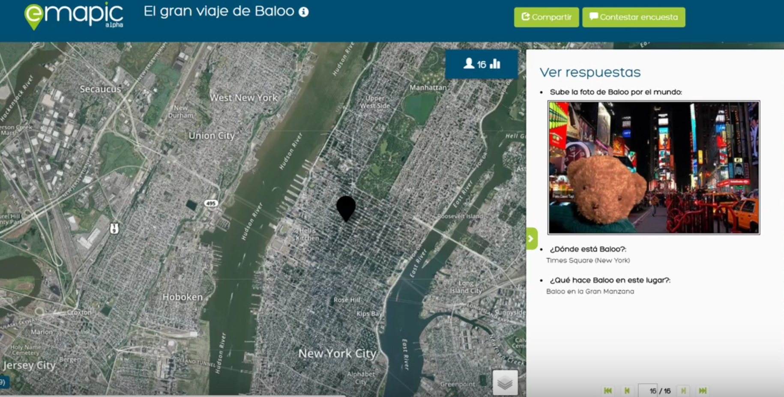Screen dimensions: 784x397
Task: Jump to last response
Action: [x=703, y=391]
